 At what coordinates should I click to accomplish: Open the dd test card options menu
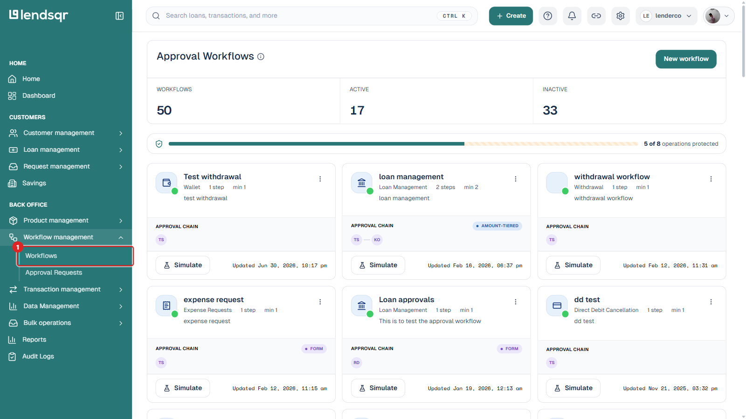tap(711, 302)
